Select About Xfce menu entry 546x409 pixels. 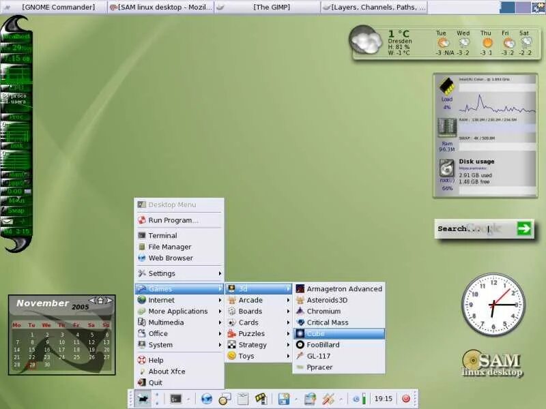[x=179, y=371]
